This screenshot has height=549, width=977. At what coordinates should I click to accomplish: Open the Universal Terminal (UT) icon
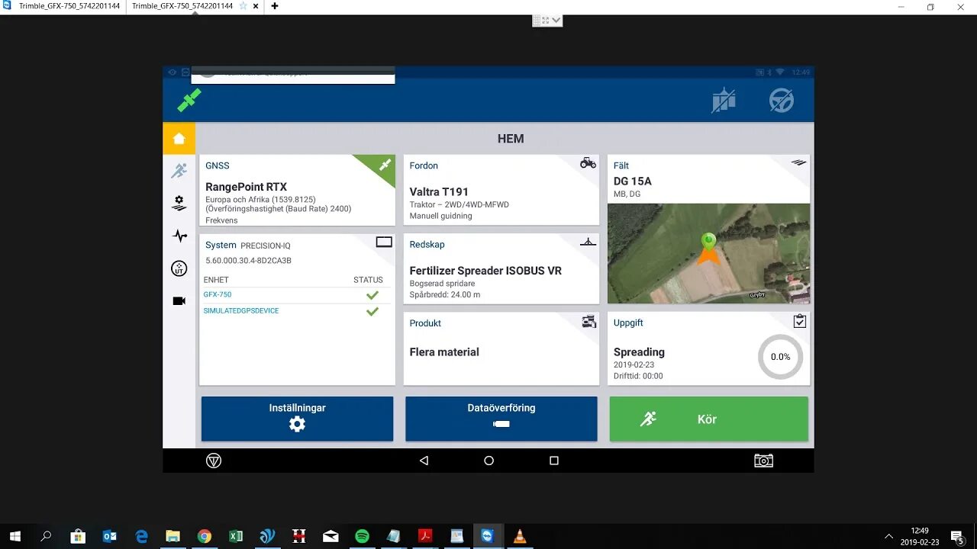click(x=179, y=268)
